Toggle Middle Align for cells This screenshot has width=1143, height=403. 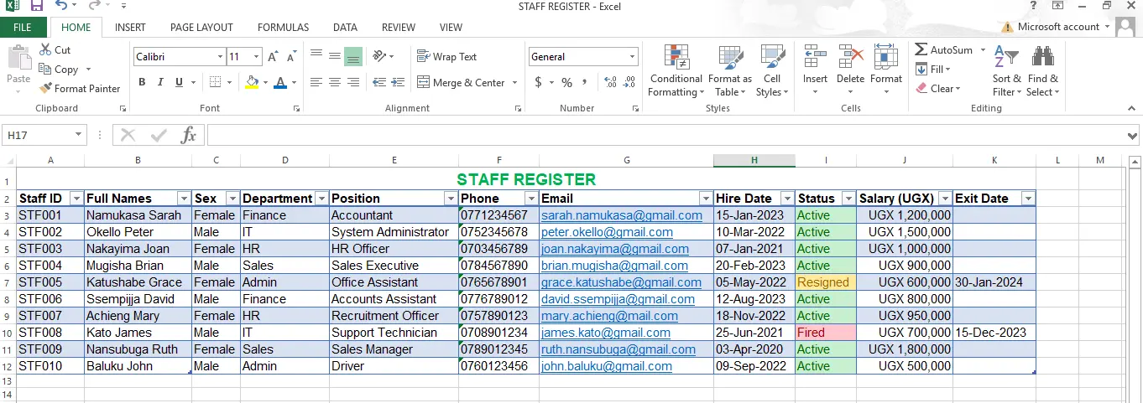coord(335,56)
